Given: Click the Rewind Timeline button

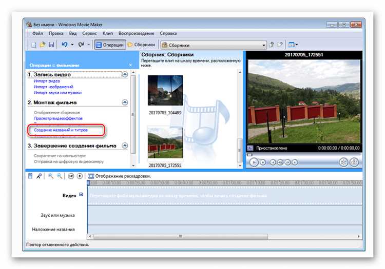Looking at the screenshot, I should [x=71, y=176].
